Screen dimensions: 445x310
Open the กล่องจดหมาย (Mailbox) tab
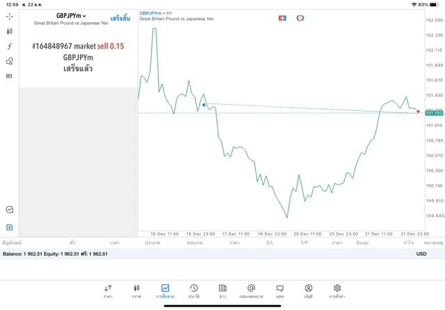[x=251, y=291]
